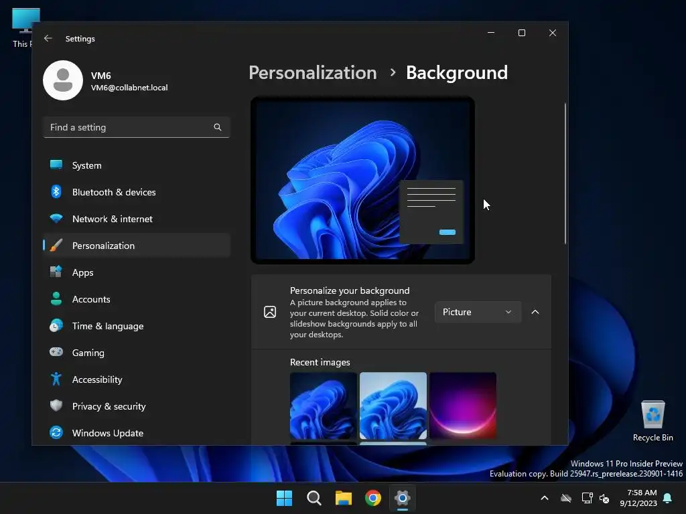Minimize the Settings window
The height and width of the screenshot is (514, 686).
click(491, 33)
